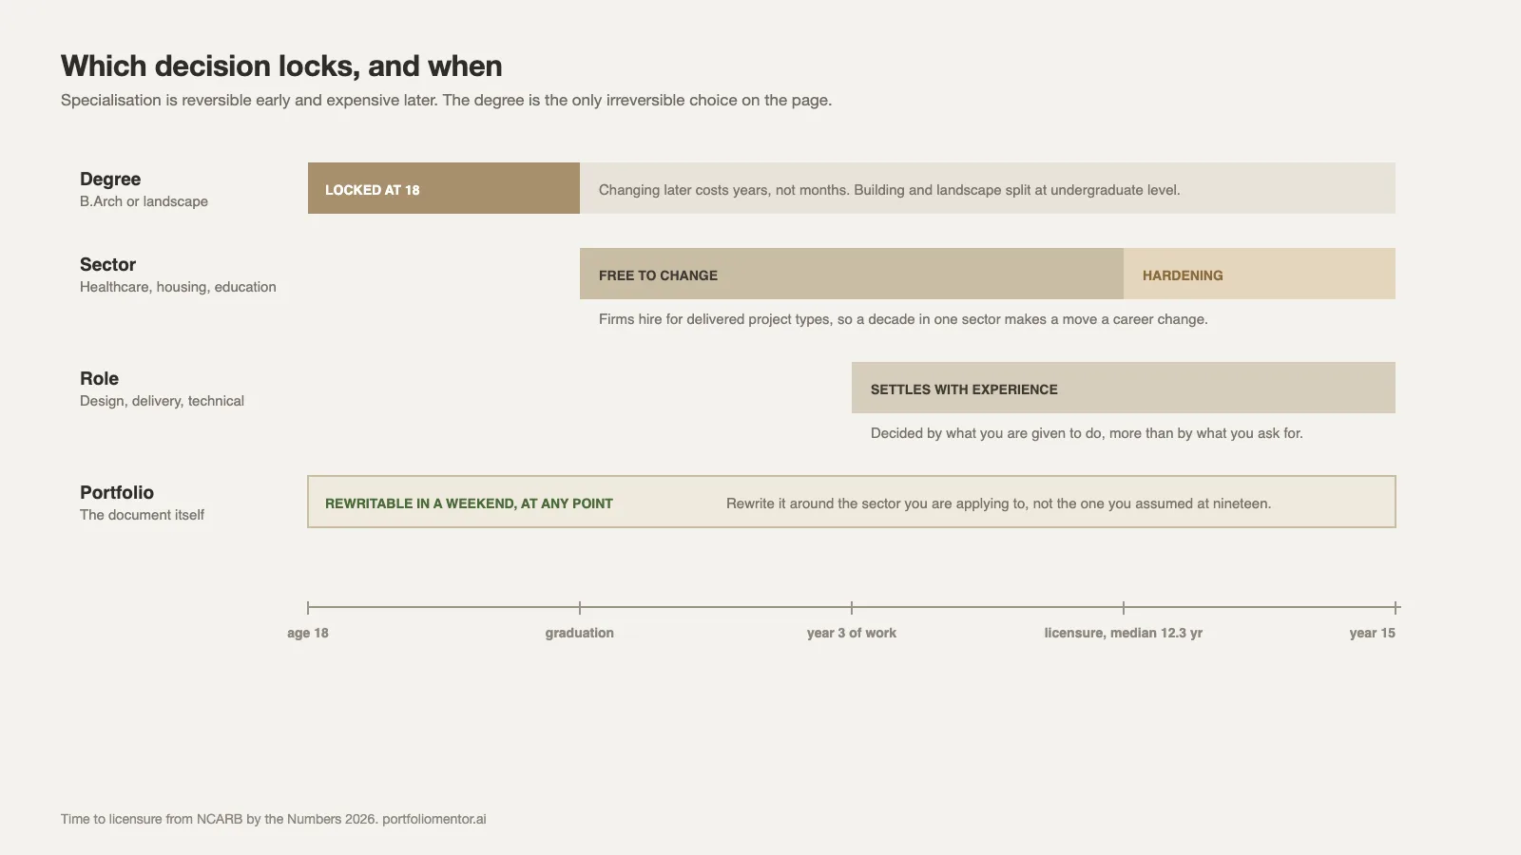Select the 'B.Arch or landscape' sublabel
Image resolution: width=1521 pixels, height=855 pixels.
coord(144,201)
